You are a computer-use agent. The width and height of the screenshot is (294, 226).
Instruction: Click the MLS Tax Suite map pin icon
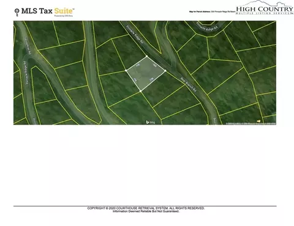[x=17, y=12]
